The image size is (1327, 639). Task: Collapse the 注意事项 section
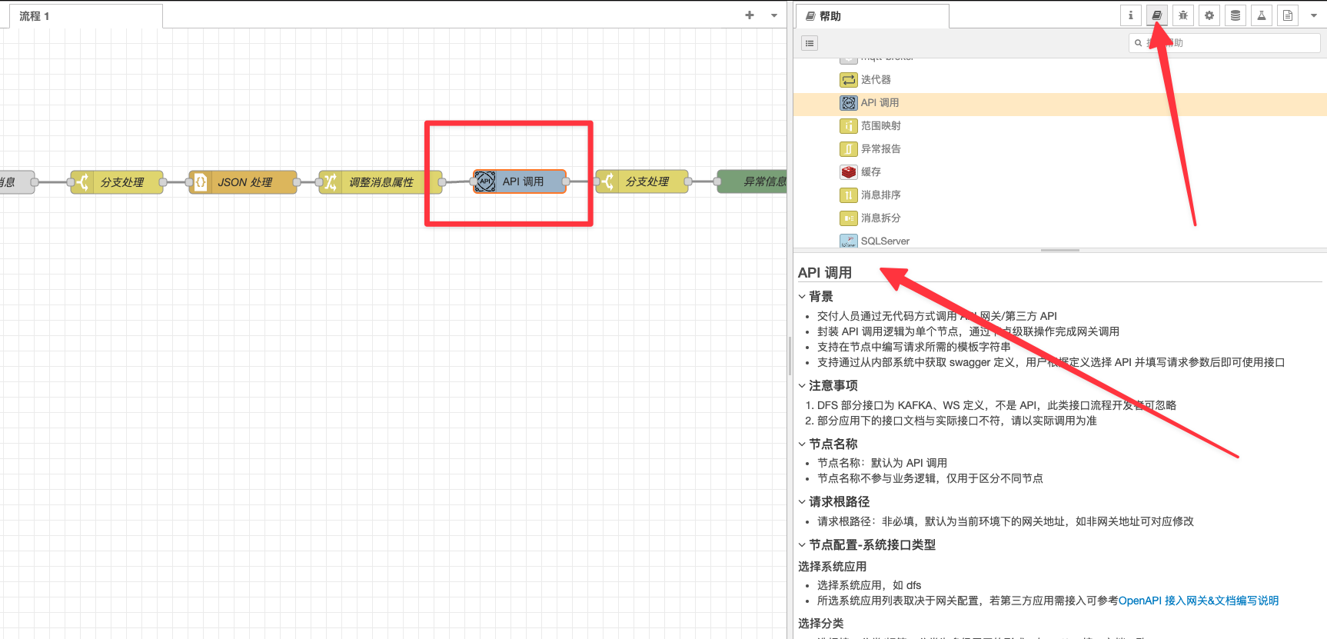point(803,386)
